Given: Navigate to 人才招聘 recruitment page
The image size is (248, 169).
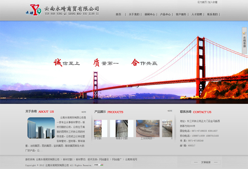Looking at the screenshot, I should (197, 15).
